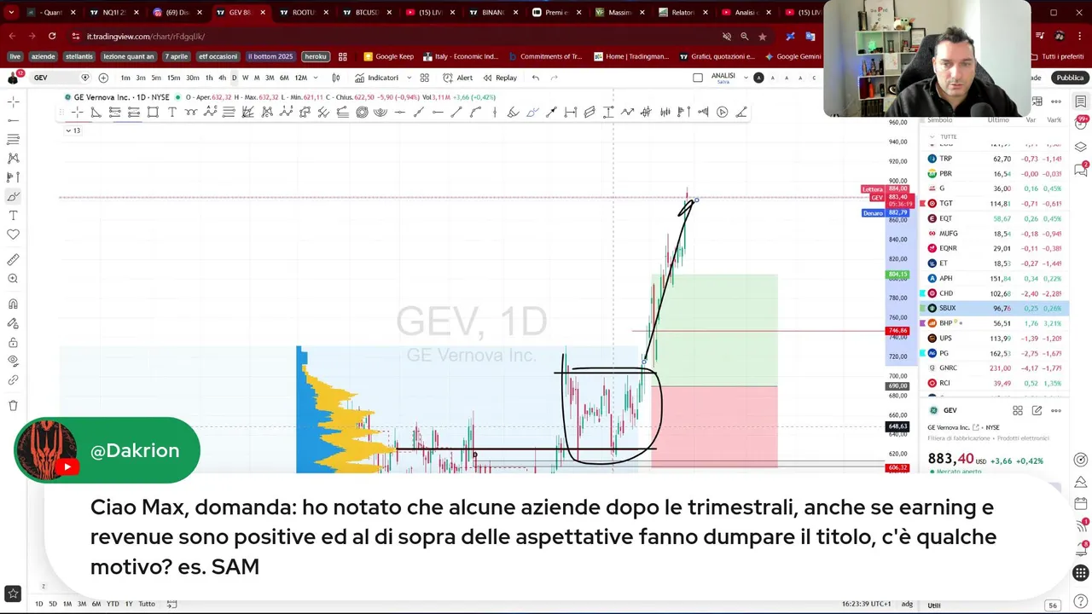
Task: Click the edit pencil icon beside GEV details
Action: click(1037, 410)
